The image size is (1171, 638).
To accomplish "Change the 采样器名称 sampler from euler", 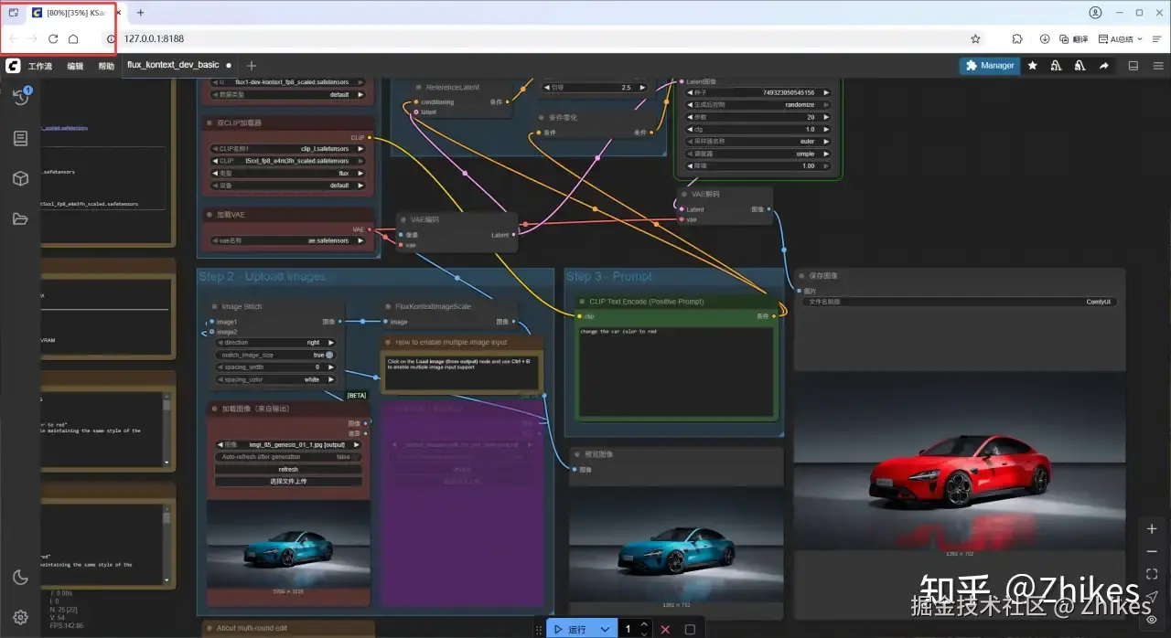I will point(756,142).
